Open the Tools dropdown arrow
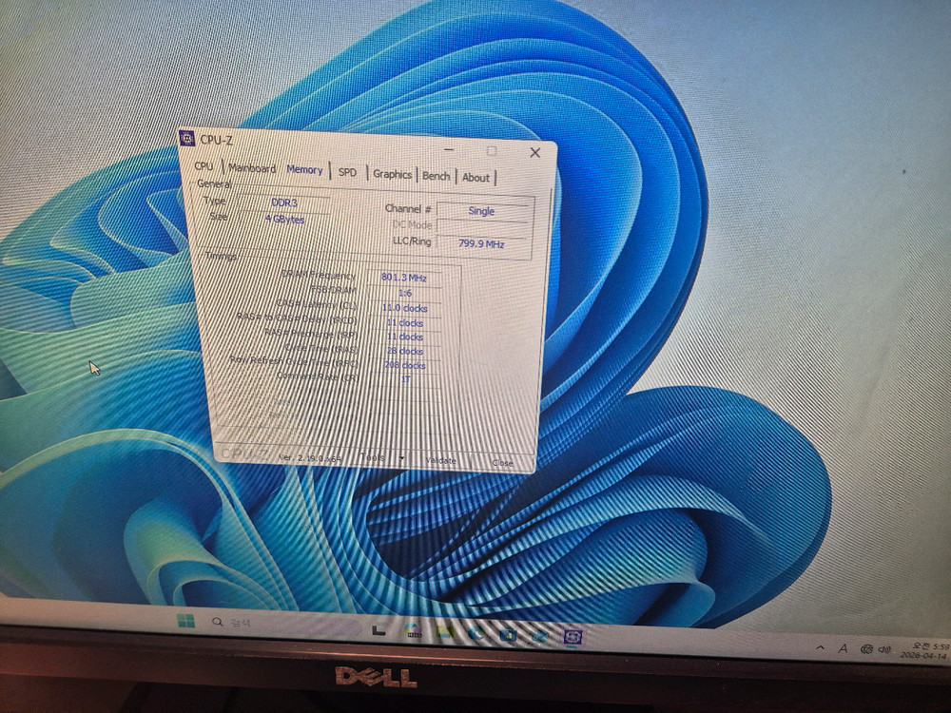 (x=403, y=458)
